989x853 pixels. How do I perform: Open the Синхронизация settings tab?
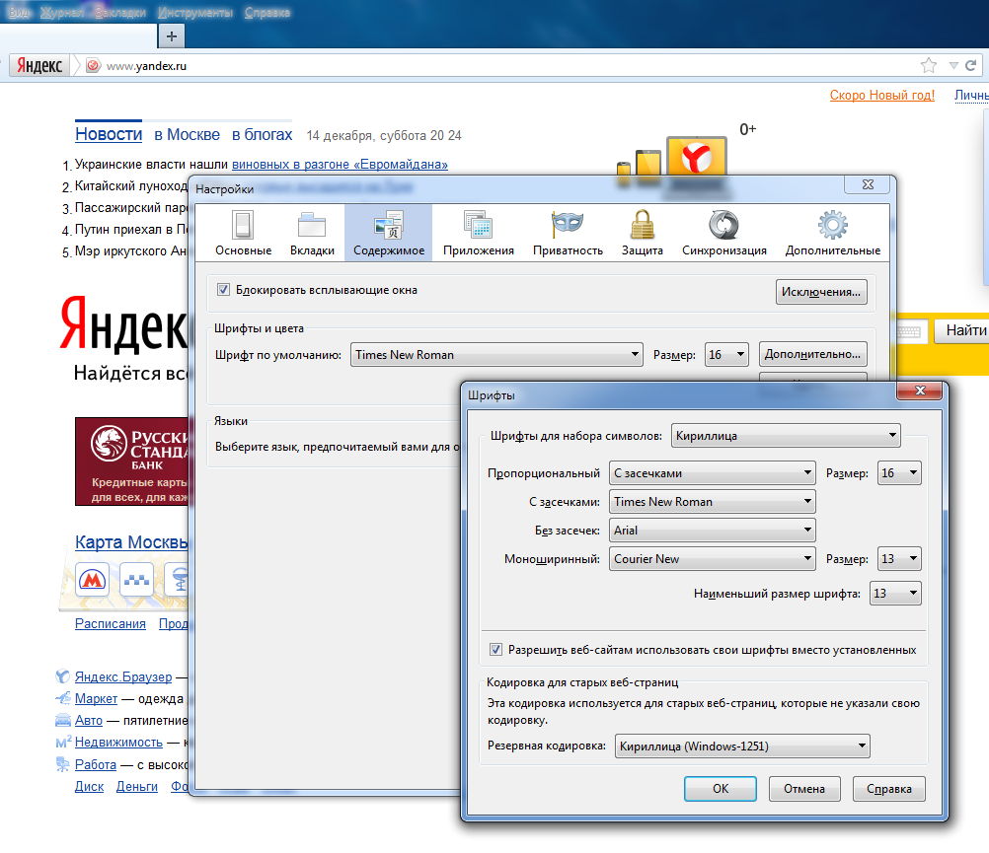pyautogui.click(x=724, y=233)
